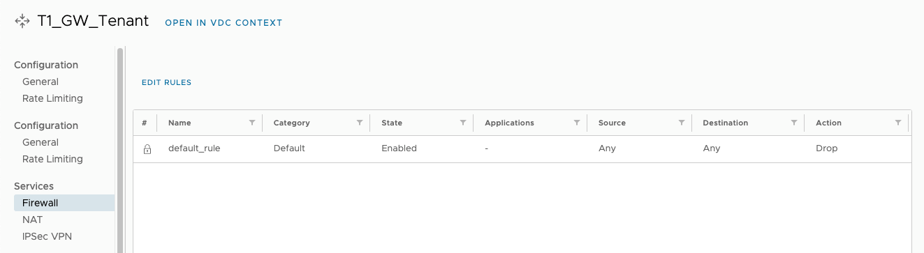Image resolution: width=924 pixels, height=253 pixels.
Task: Select the default_rule row name cell
Action: click(194, 148)
